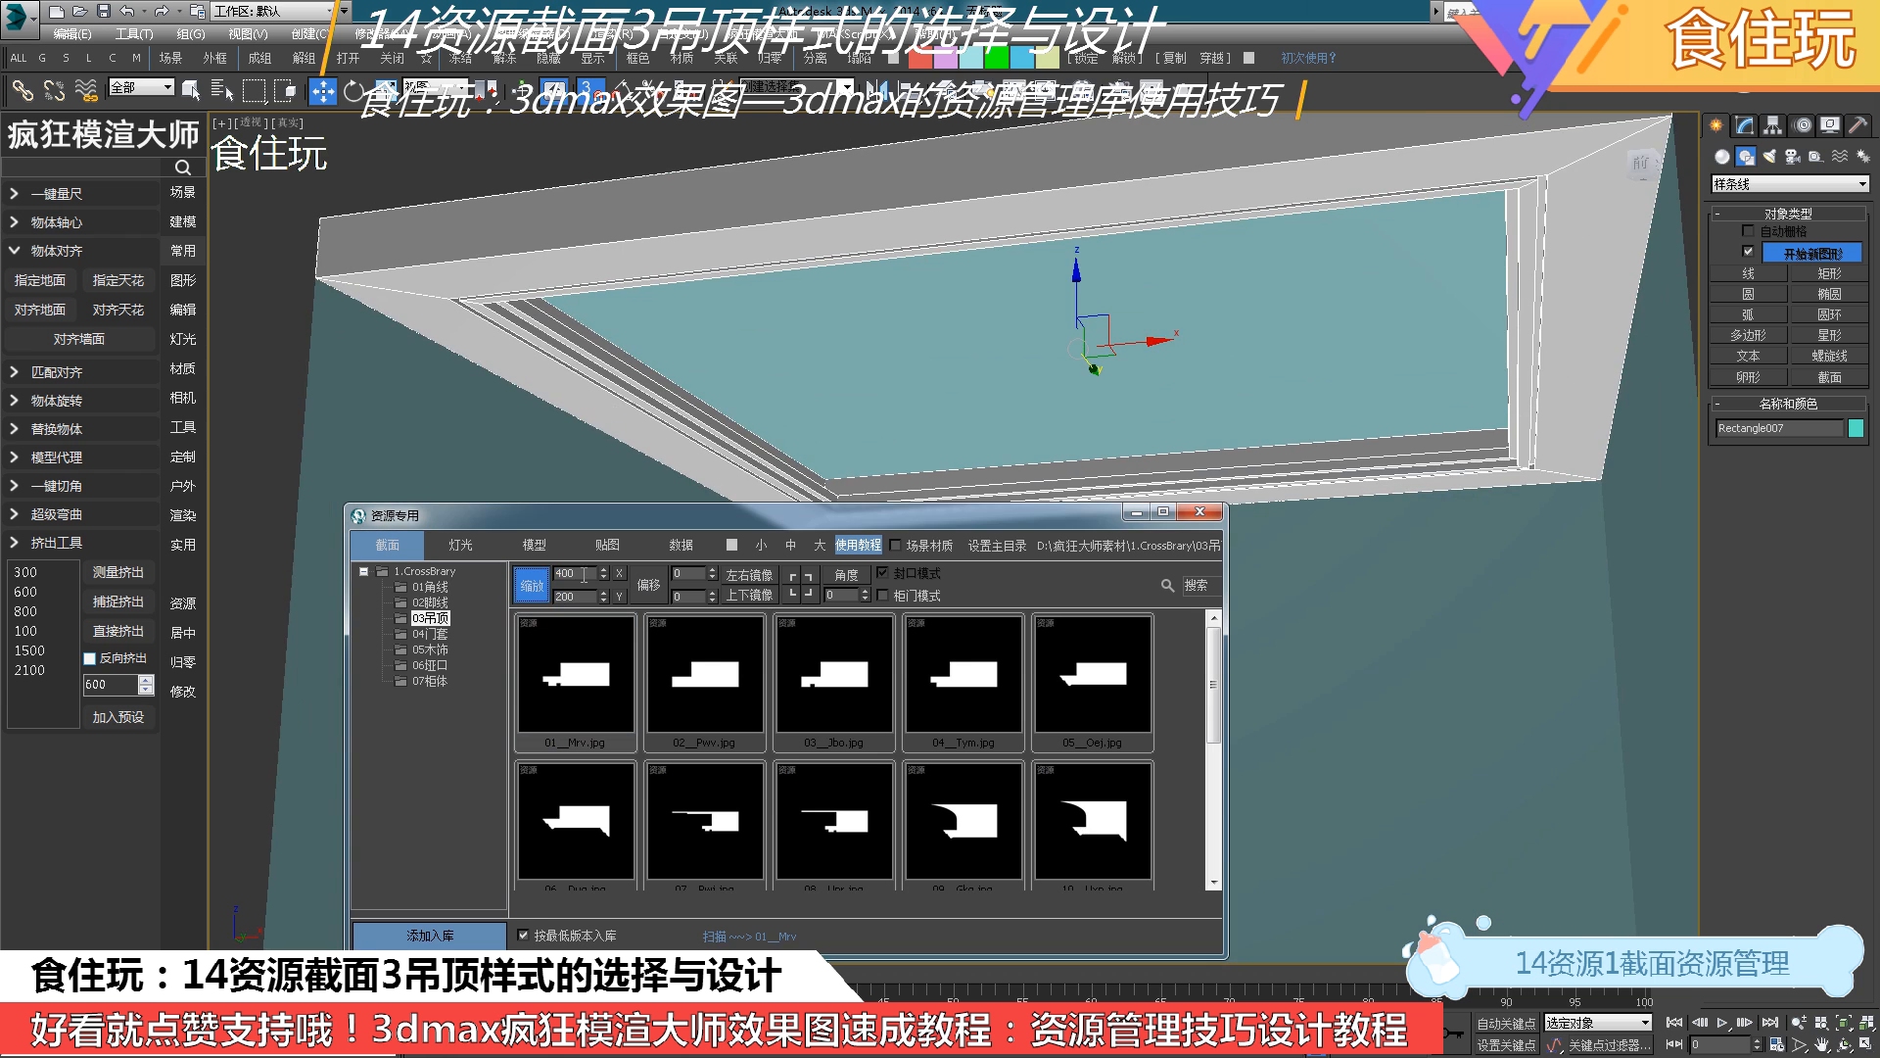Open the Hierarchy panel tab
This screenshot has width=1880, height=1058.
(x=1773, y=124)
